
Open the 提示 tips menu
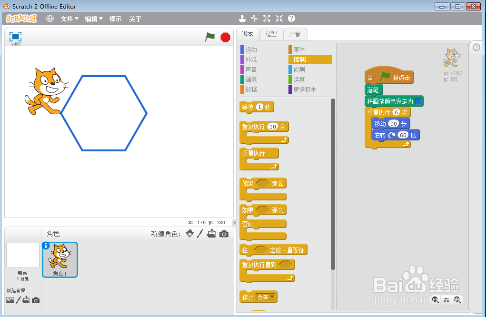pyautogui.click(x=115, y=19)
